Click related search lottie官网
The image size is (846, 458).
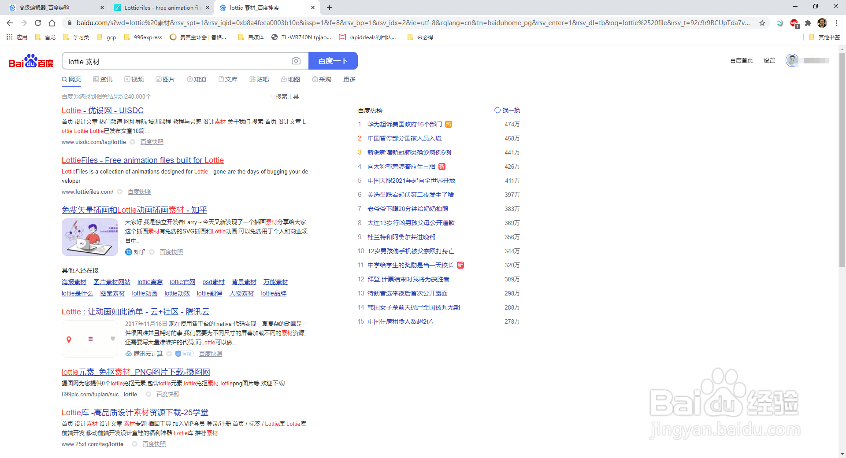182,282
